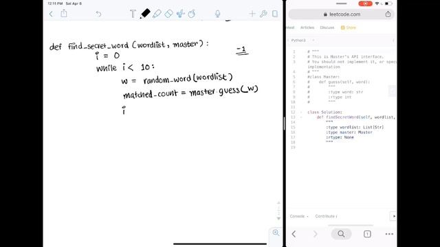The width and height of the screenshot is (440, 247).
Task: Click the split view divider handle
Action: (284, 123)
